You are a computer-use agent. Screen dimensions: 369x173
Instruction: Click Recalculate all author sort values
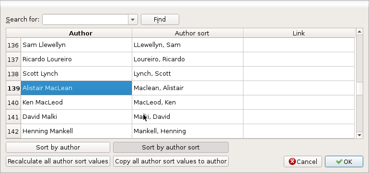58,161
